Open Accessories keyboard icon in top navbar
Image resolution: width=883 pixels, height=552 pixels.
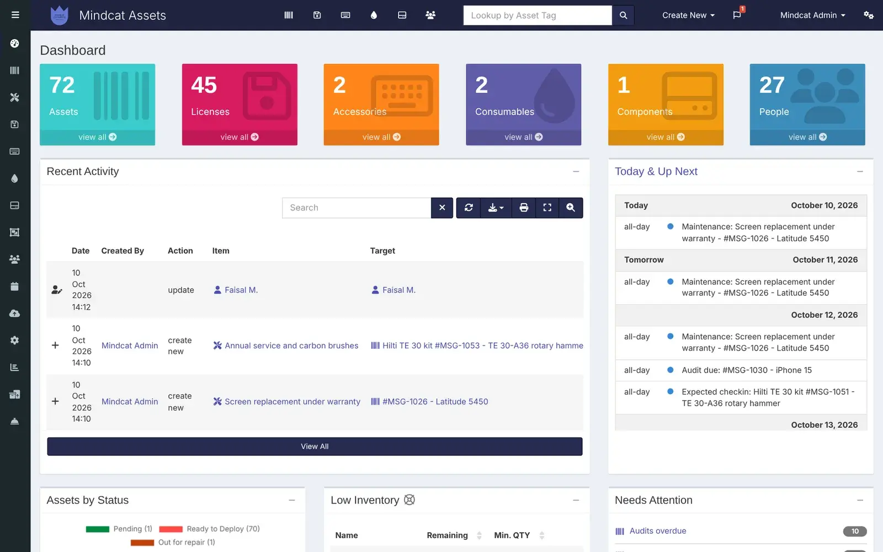345,15
